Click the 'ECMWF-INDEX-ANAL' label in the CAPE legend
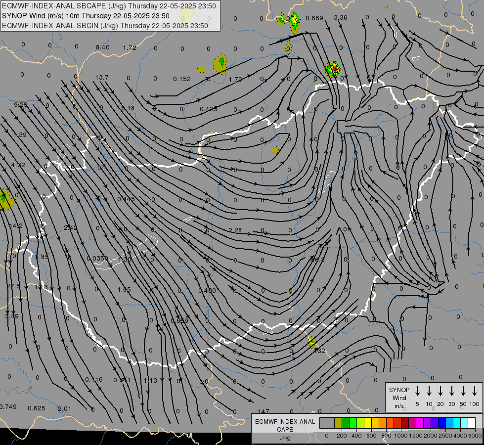Viewport: 484px width, 445px height. pos(285,422)
